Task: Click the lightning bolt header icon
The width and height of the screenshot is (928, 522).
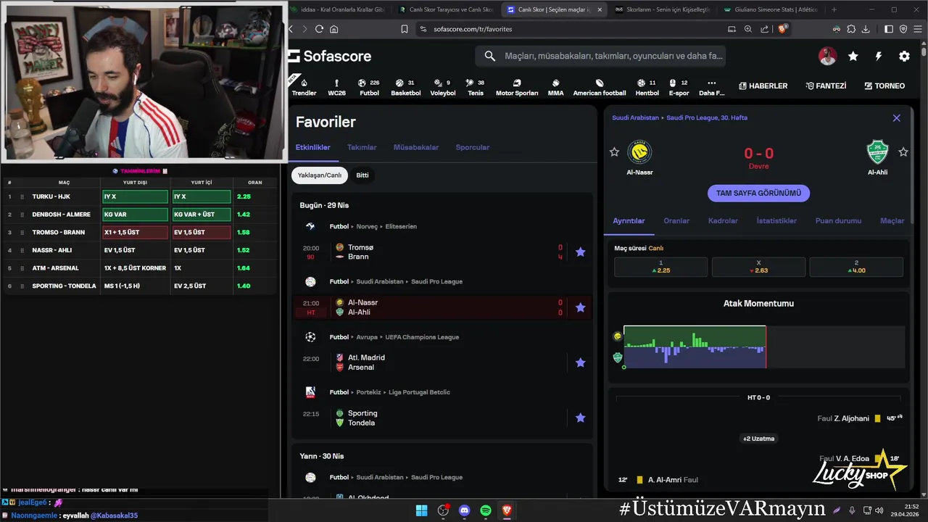Action: [879, 56]
